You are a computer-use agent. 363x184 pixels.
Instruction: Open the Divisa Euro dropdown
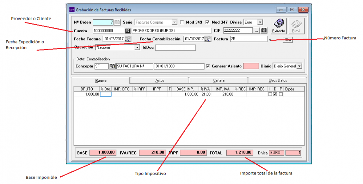click(260, 22)
